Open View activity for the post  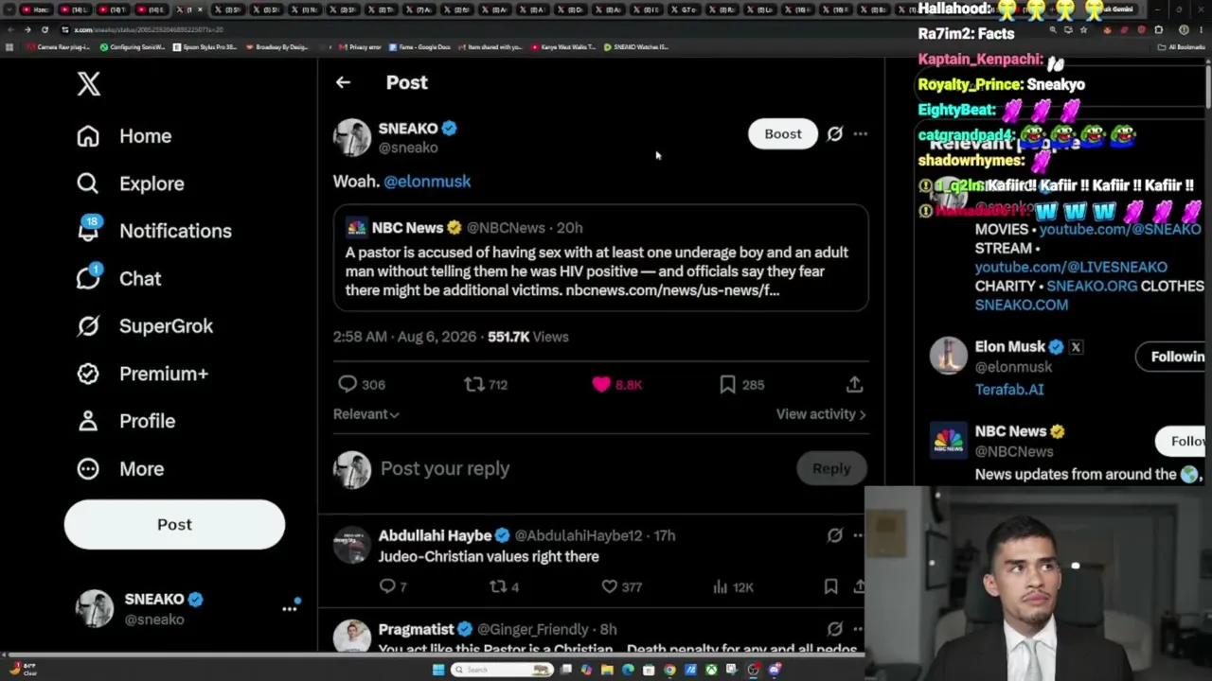click(821, 414)
